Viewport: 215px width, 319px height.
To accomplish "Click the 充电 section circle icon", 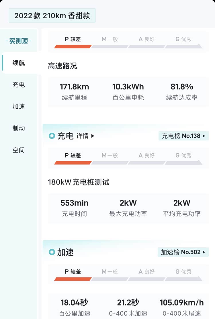I will (52, 136).
